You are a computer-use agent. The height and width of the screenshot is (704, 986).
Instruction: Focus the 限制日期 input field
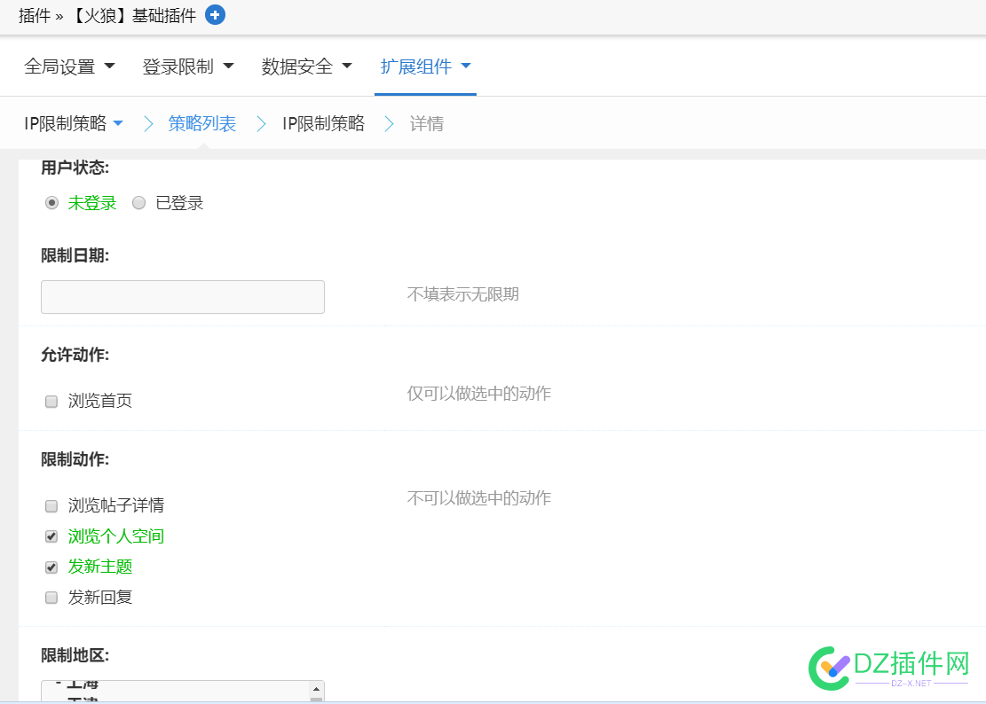[183, 297]
